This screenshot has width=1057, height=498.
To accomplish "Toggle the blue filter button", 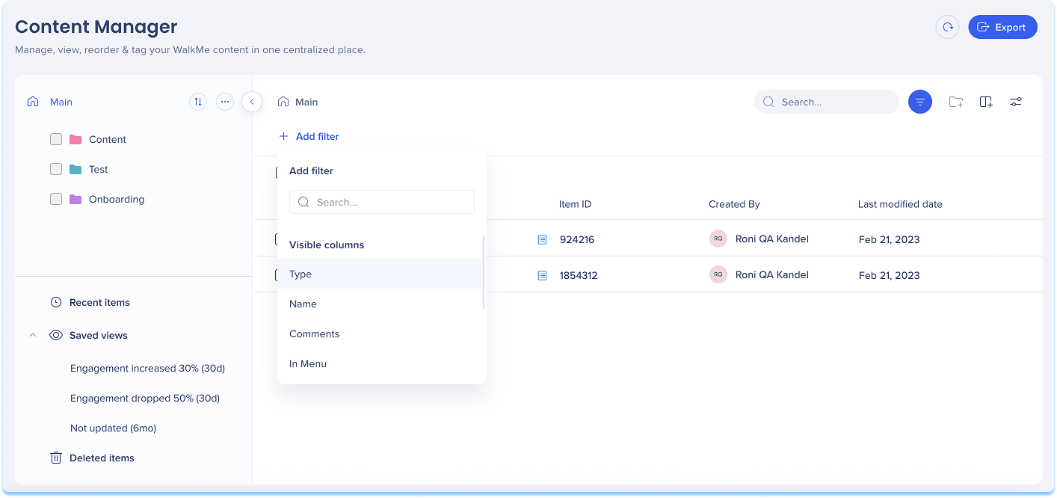I will [x=920, y=102].
